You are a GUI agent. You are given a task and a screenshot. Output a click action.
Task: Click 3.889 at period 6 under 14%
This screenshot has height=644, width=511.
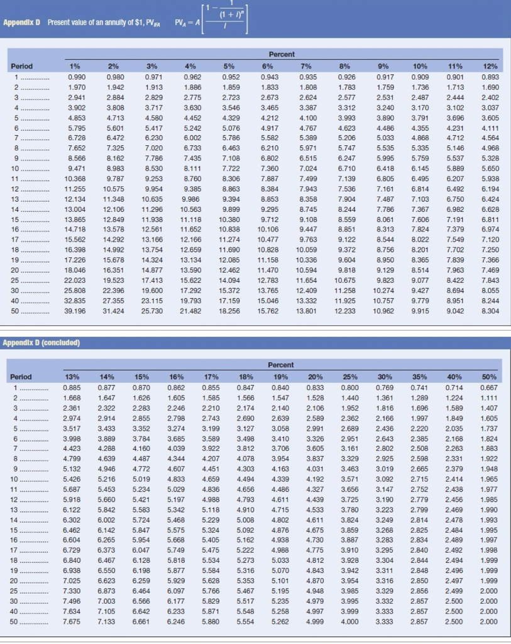click(x=106, y=438)
